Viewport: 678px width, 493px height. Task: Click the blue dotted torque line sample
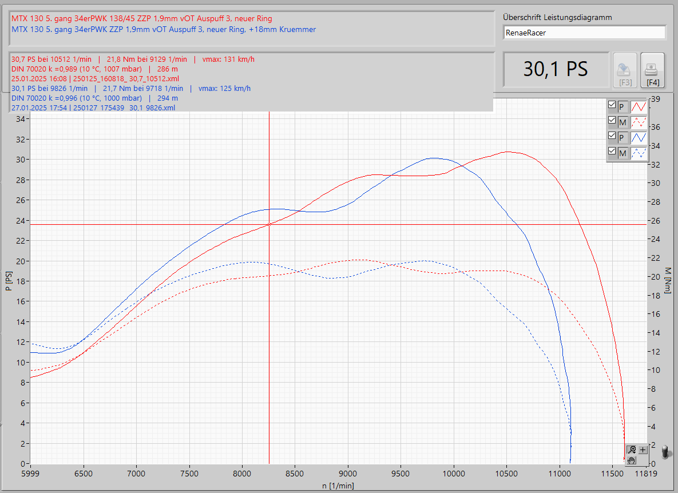coord(639,152)
